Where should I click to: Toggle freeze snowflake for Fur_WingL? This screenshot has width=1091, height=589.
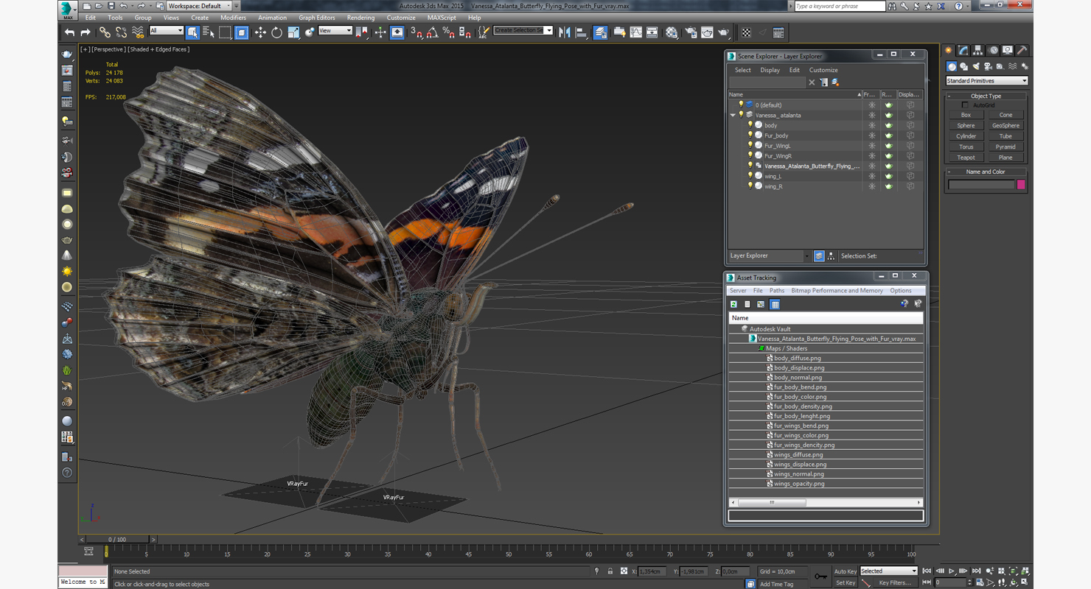pyautogui.click(x=871, y=146)
